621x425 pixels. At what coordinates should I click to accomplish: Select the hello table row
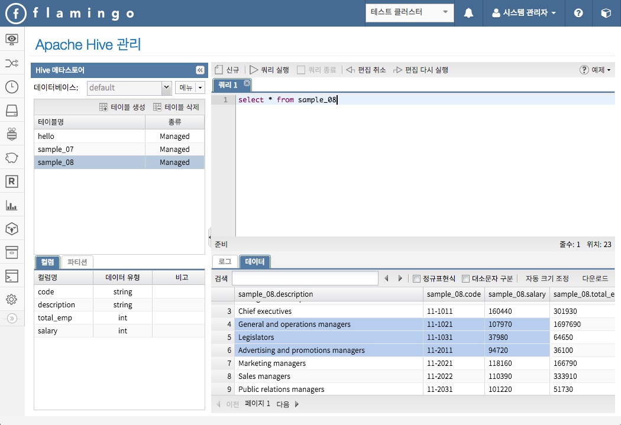[x=119, y=136]
